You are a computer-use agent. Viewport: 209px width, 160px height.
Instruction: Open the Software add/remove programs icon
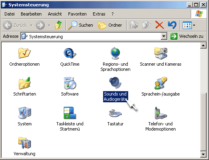70,83
